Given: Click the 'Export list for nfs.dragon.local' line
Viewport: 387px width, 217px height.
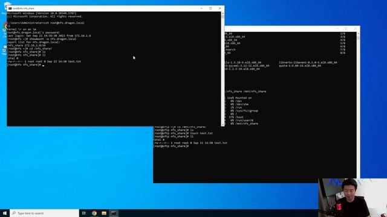Looking at the screenshot, I should (x=34, y=42).
